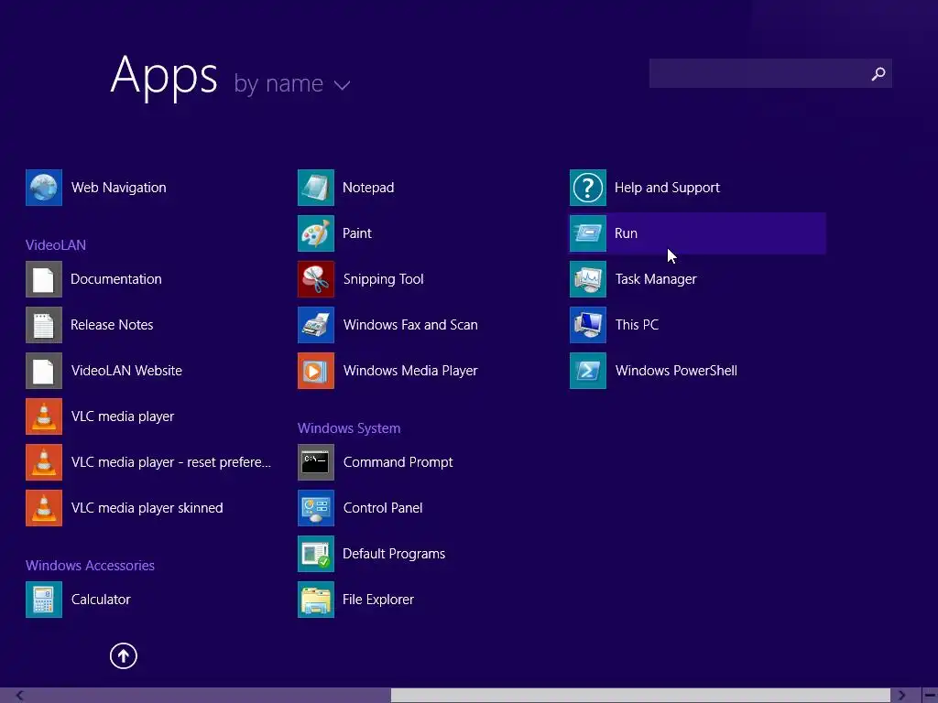Click the 'Notepad' label
938x703 pixels.
tap(368, 188)
